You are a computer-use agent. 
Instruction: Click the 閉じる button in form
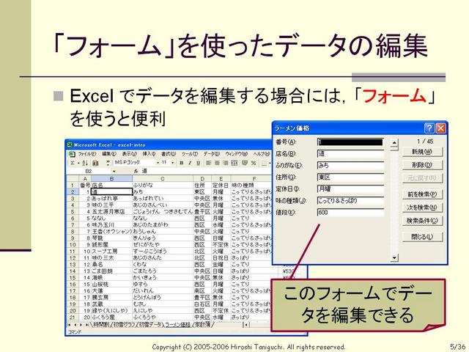tap(422, 236)
